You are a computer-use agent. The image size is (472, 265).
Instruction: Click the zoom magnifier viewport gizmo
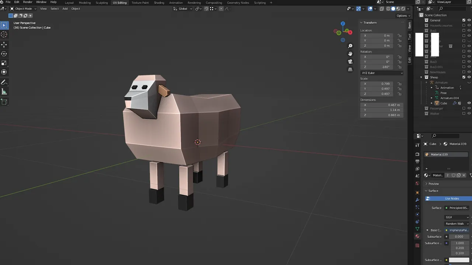350,46
